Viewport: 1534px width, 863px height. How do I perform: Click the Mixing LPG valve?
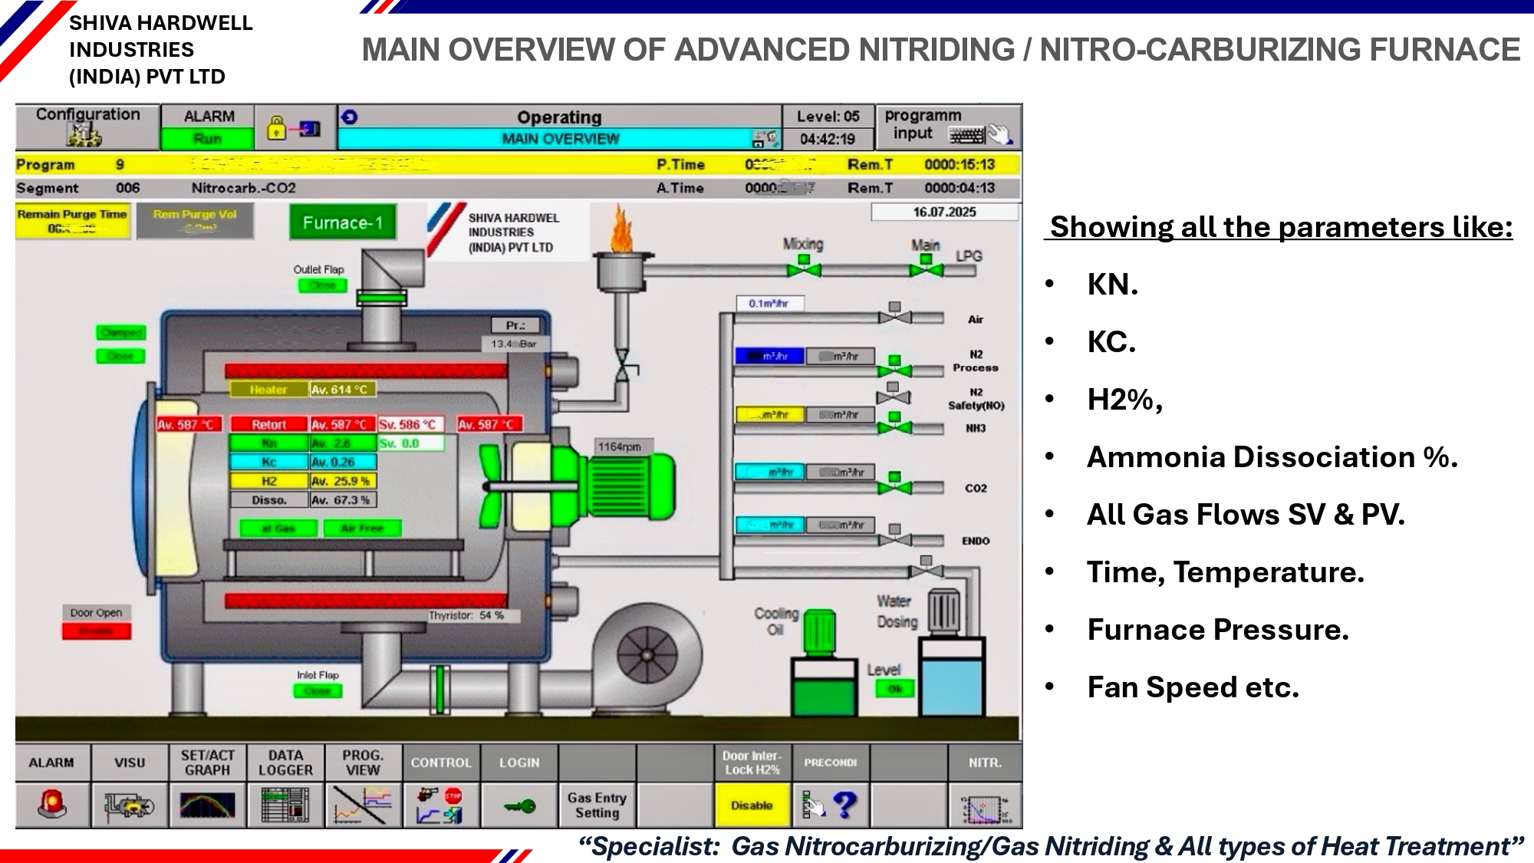(x=803, y=268)
